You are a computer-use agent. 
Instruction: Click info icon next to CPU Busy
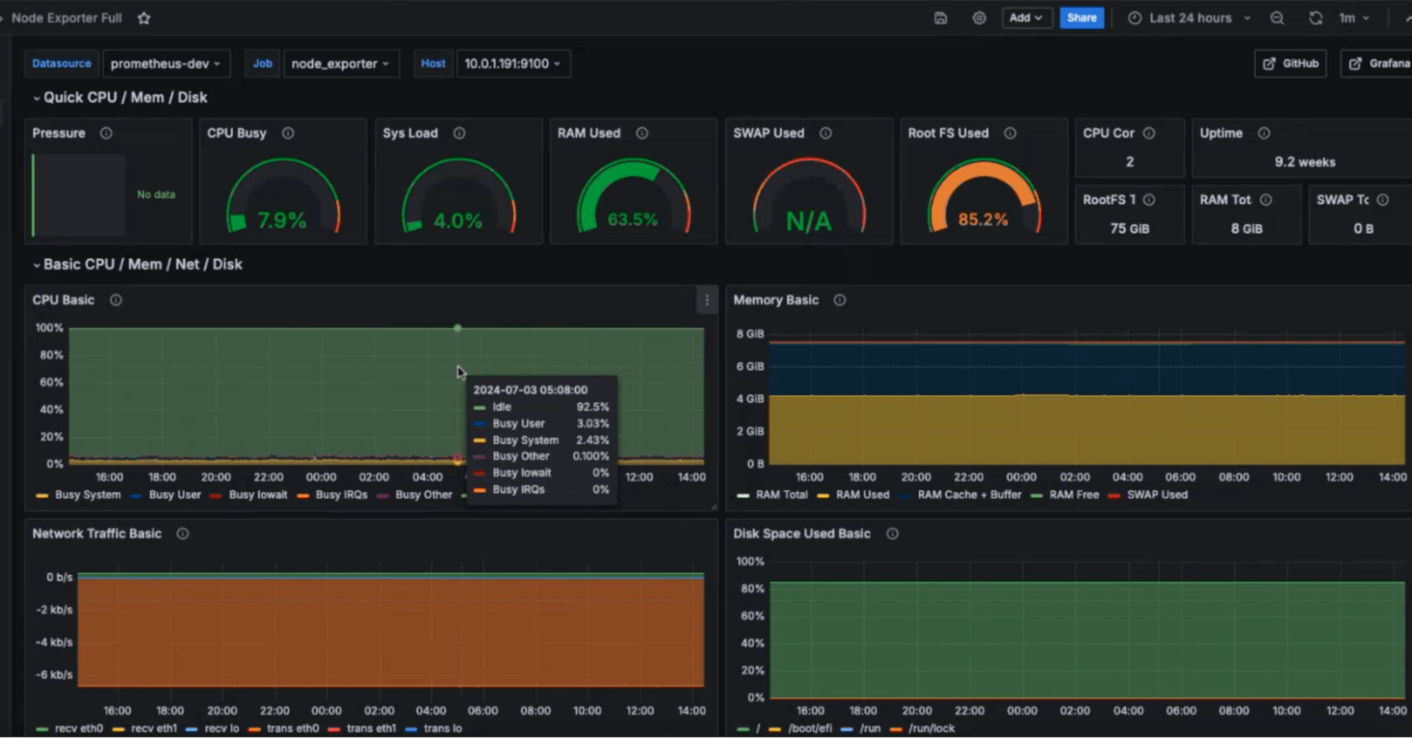(288, 133)
